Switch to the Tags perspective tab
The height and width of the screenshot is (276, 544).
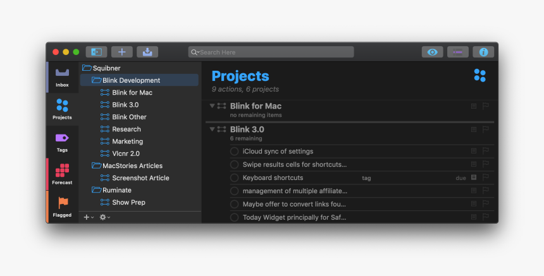pyautogui.click(x=62, y=142)
